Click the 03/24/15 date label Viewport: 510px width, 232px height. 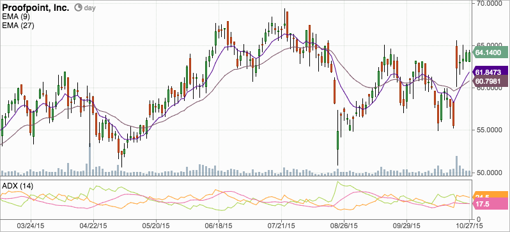point(31,225)
